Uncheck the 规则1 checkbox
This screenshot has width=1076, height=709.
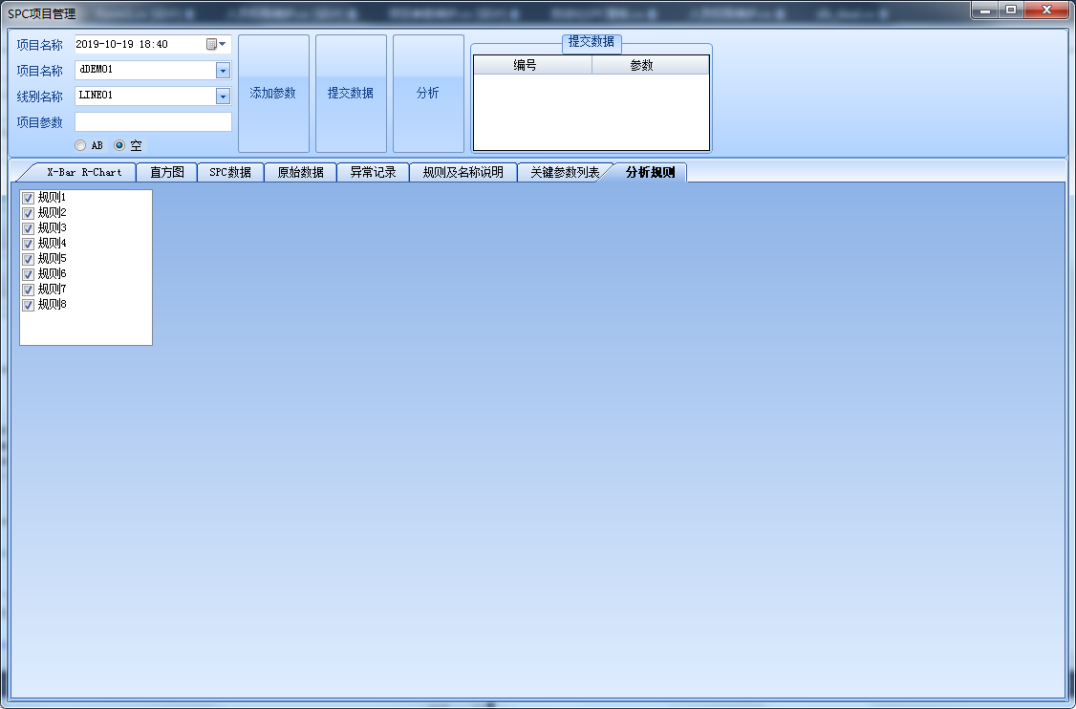click(28, 198)
